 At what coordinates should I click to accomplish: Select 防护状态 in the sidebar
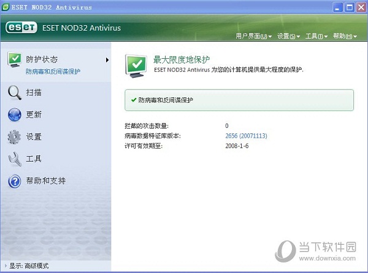[x=42, y=59]
